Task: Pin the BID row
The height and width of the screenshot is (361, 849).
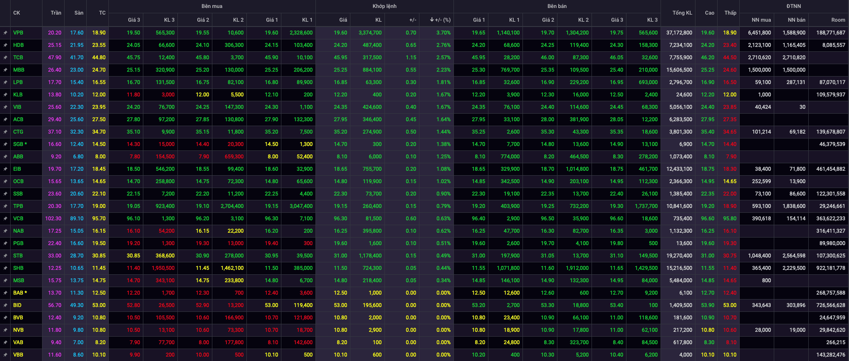Action: (5, 305)
